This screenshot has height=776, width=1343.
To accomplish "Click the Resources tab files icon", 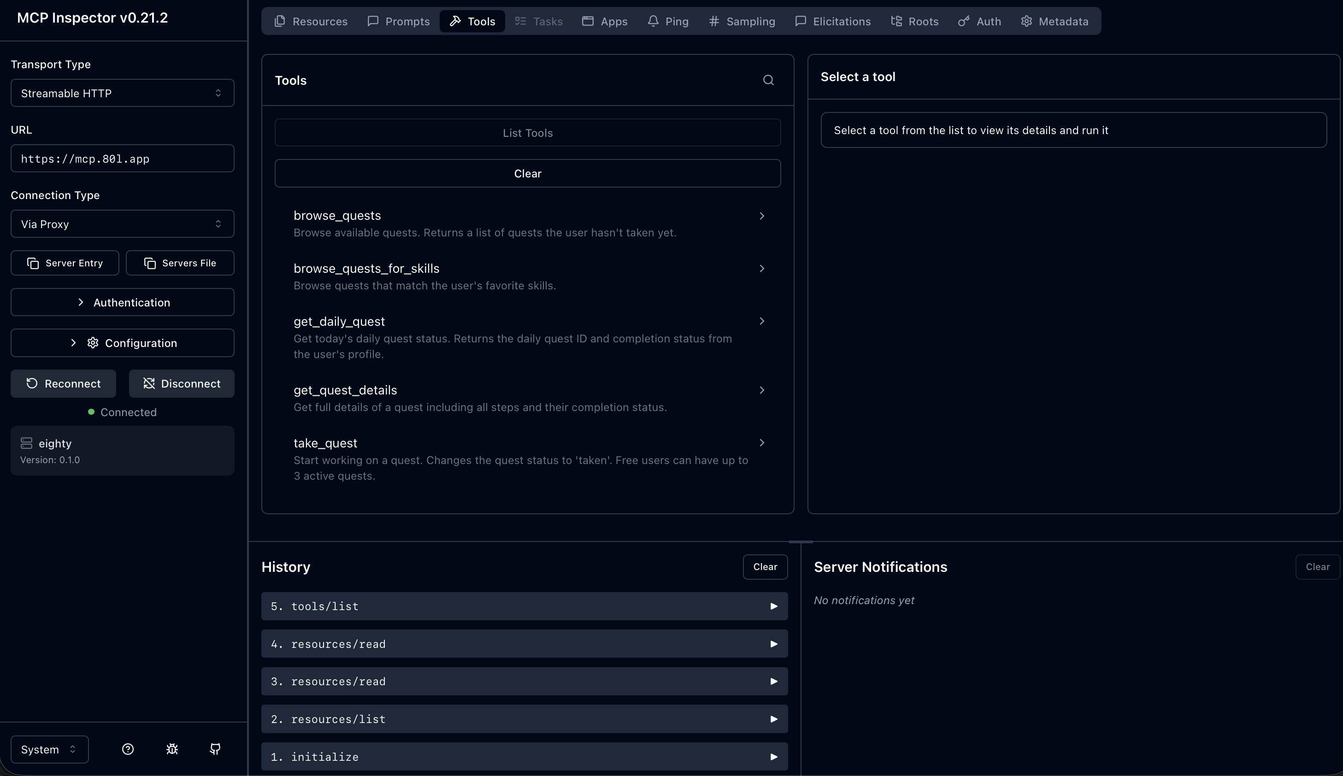I will click(x=280, y=21).
